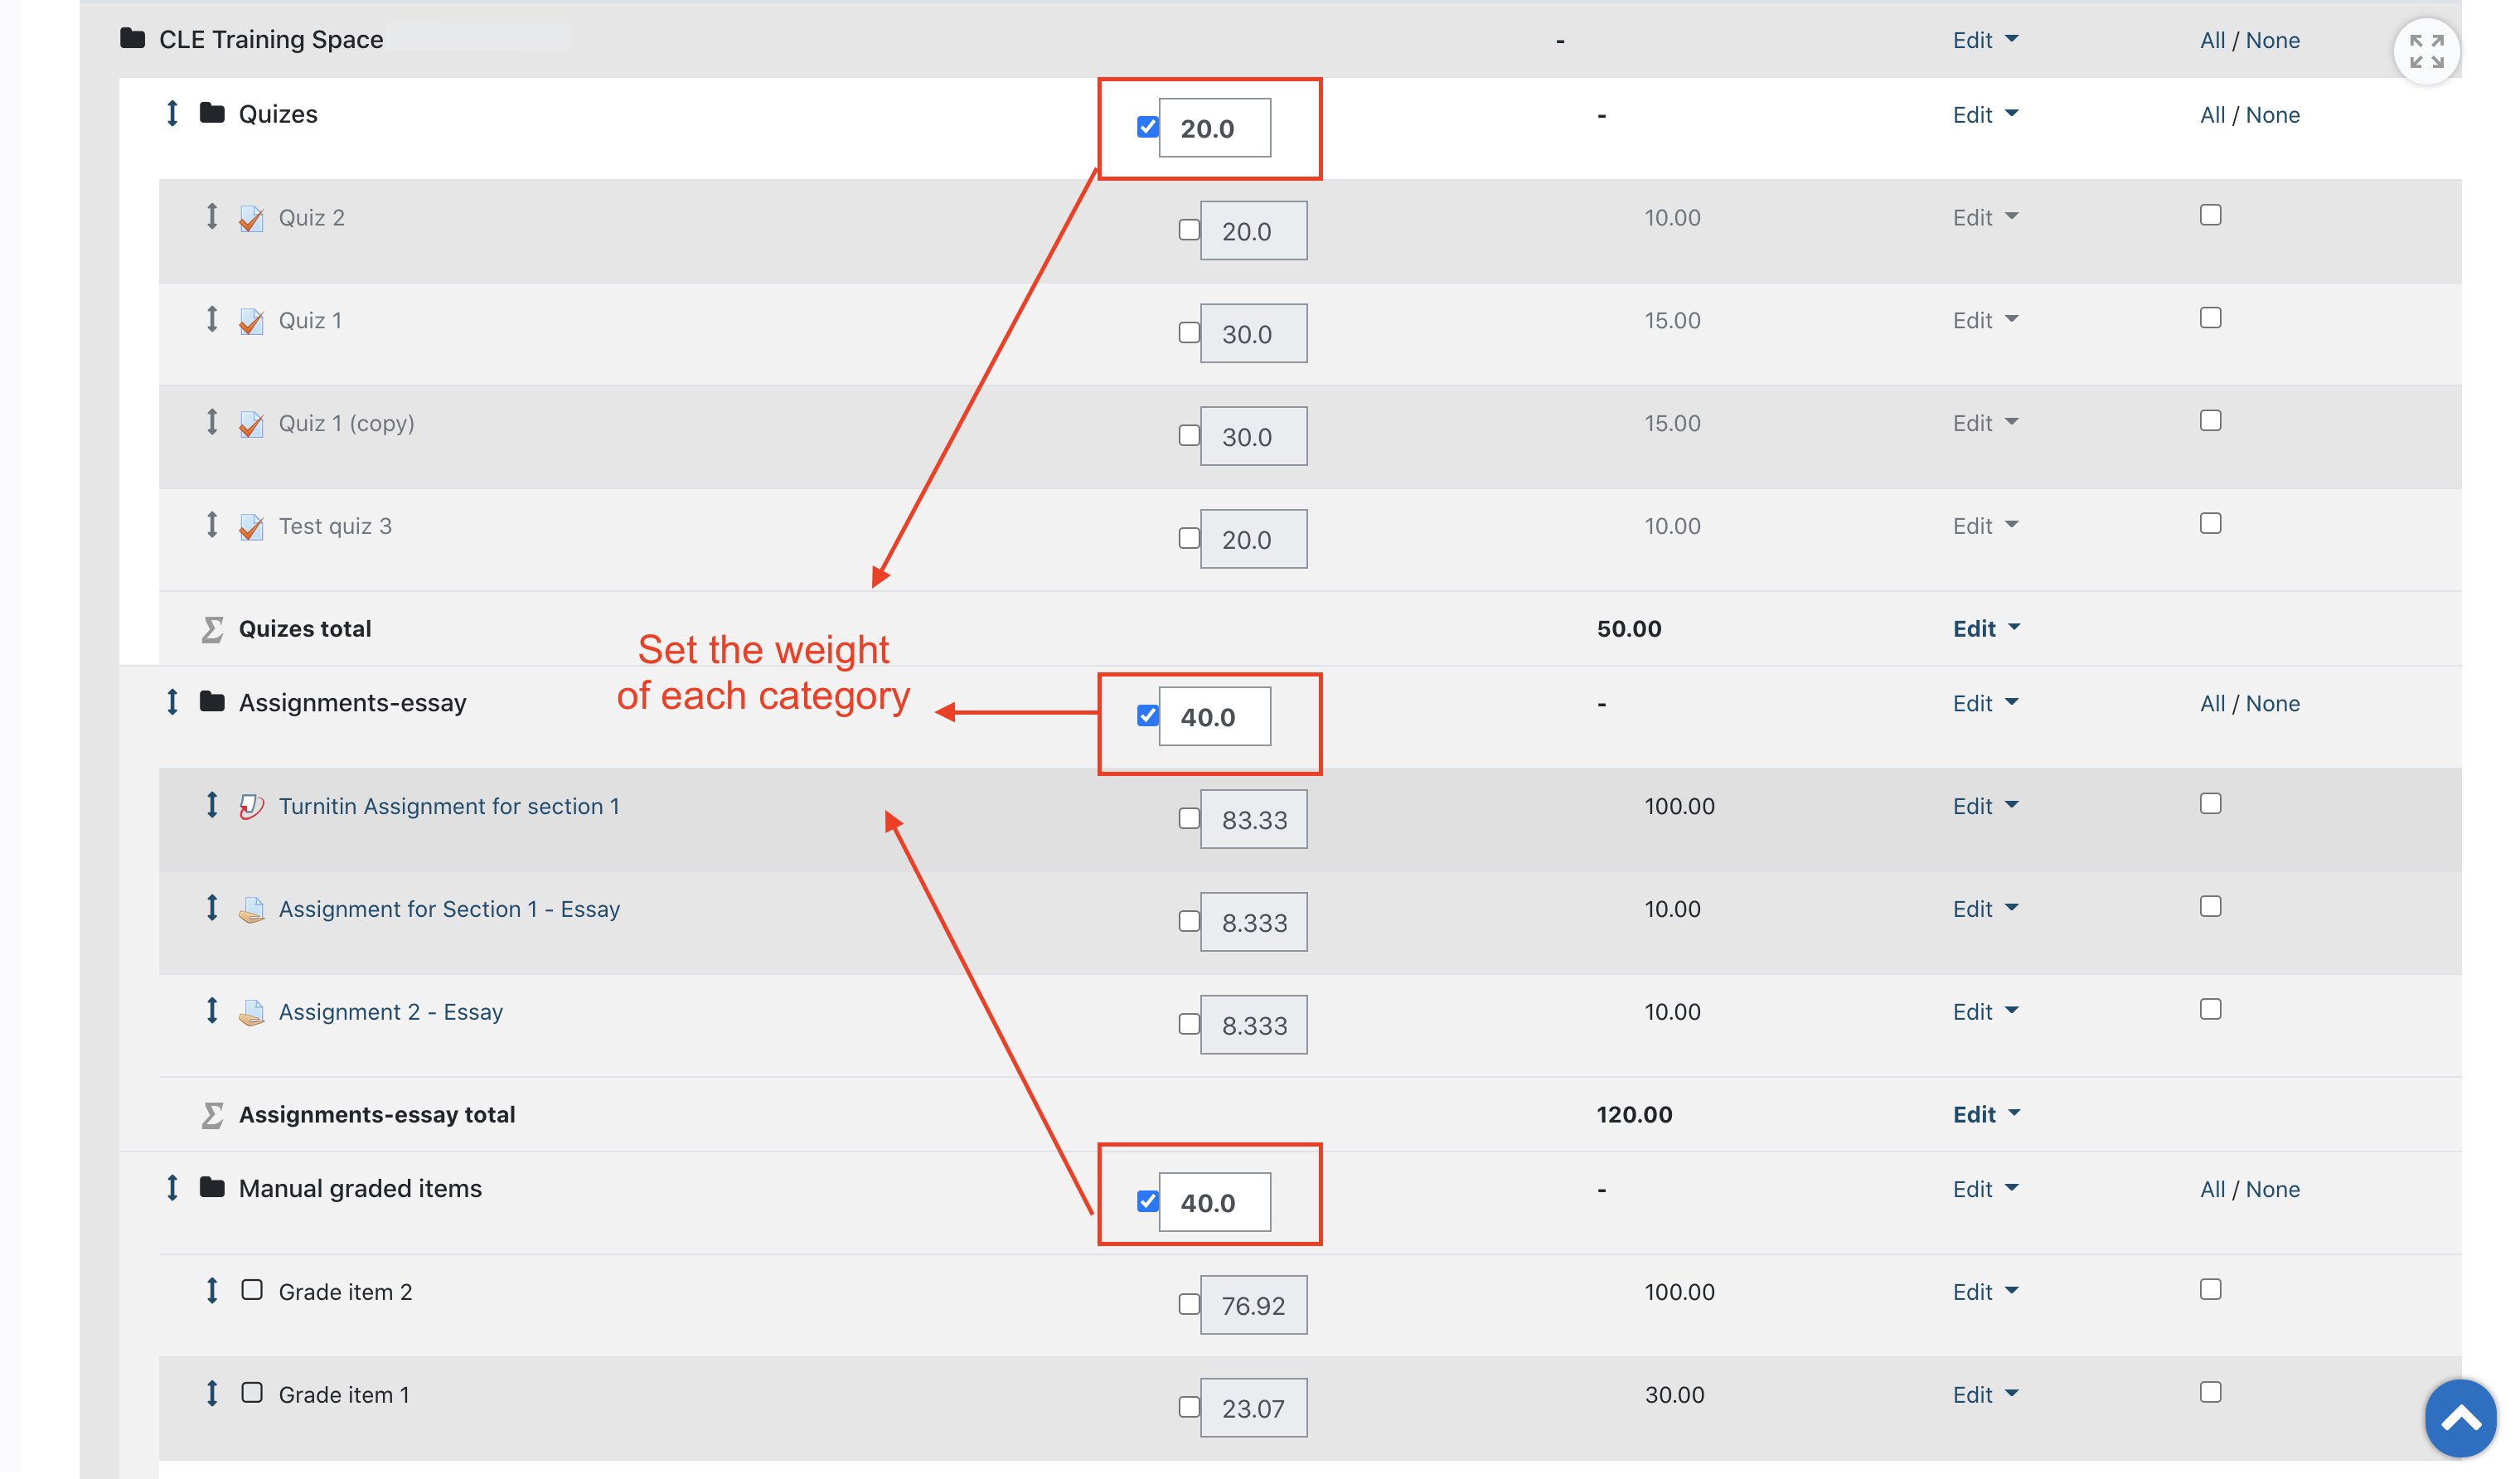2520x1479 pixels.
Task: Click folder icon for Assignments-essay category
Action: pyautogui.click(x=212, y=701)
